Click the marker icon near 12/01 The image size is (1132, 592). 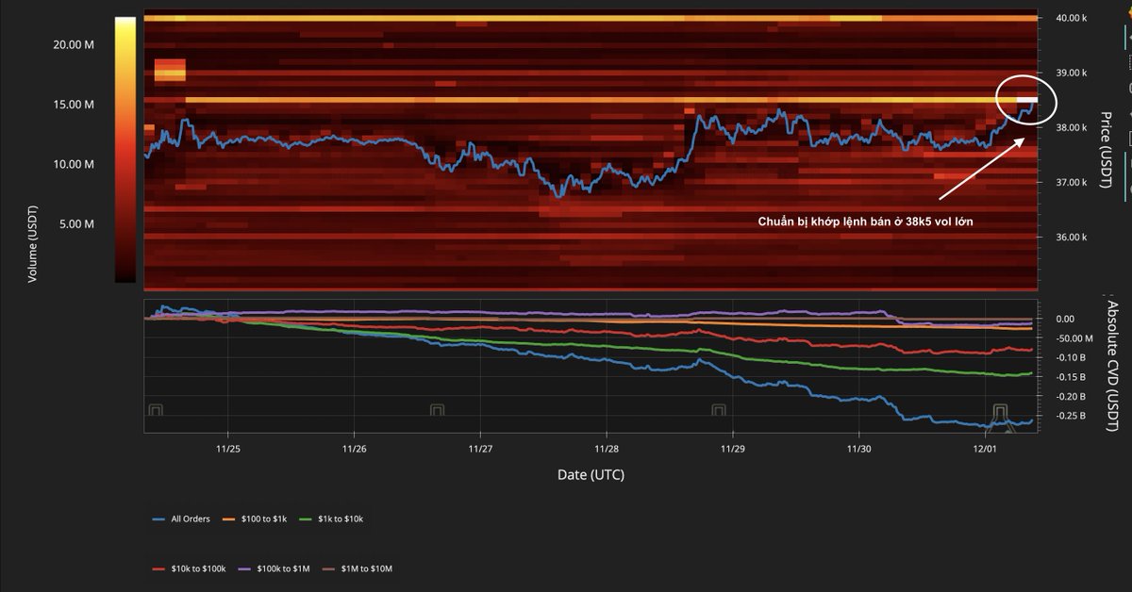click(1000, 410)
